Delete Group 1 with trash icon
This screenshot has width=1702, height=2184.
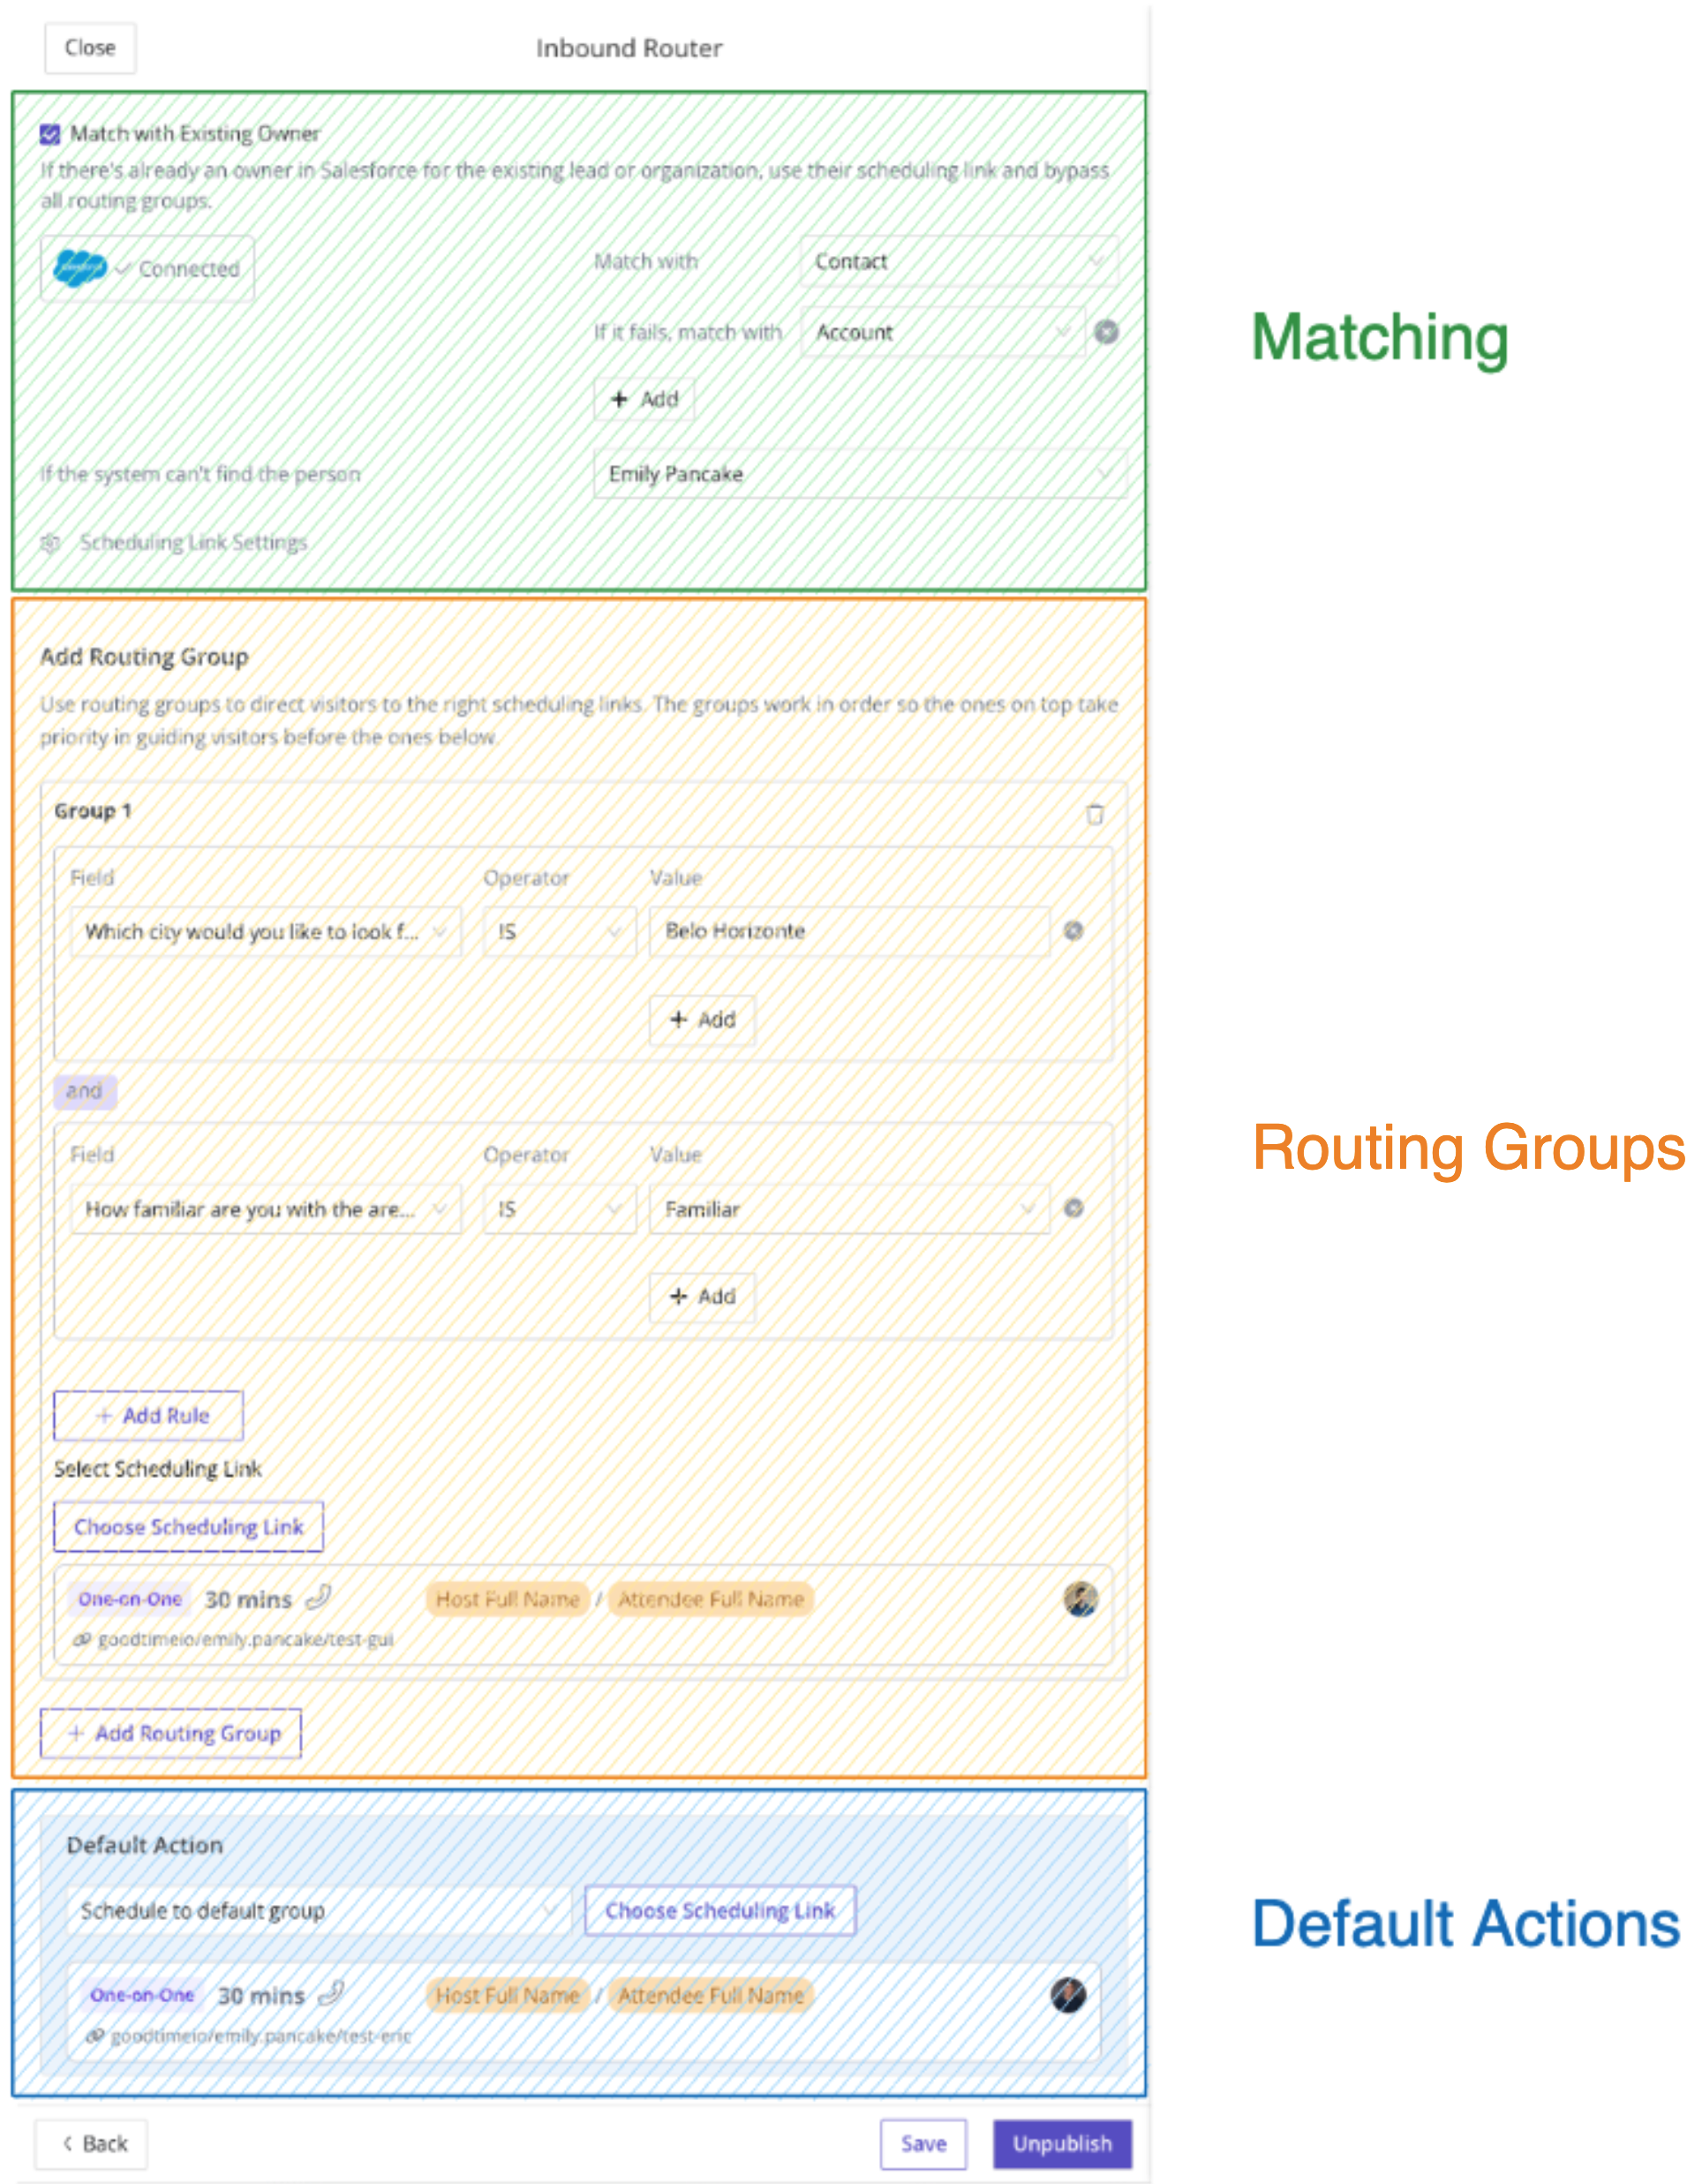(x=1095, y=814)
